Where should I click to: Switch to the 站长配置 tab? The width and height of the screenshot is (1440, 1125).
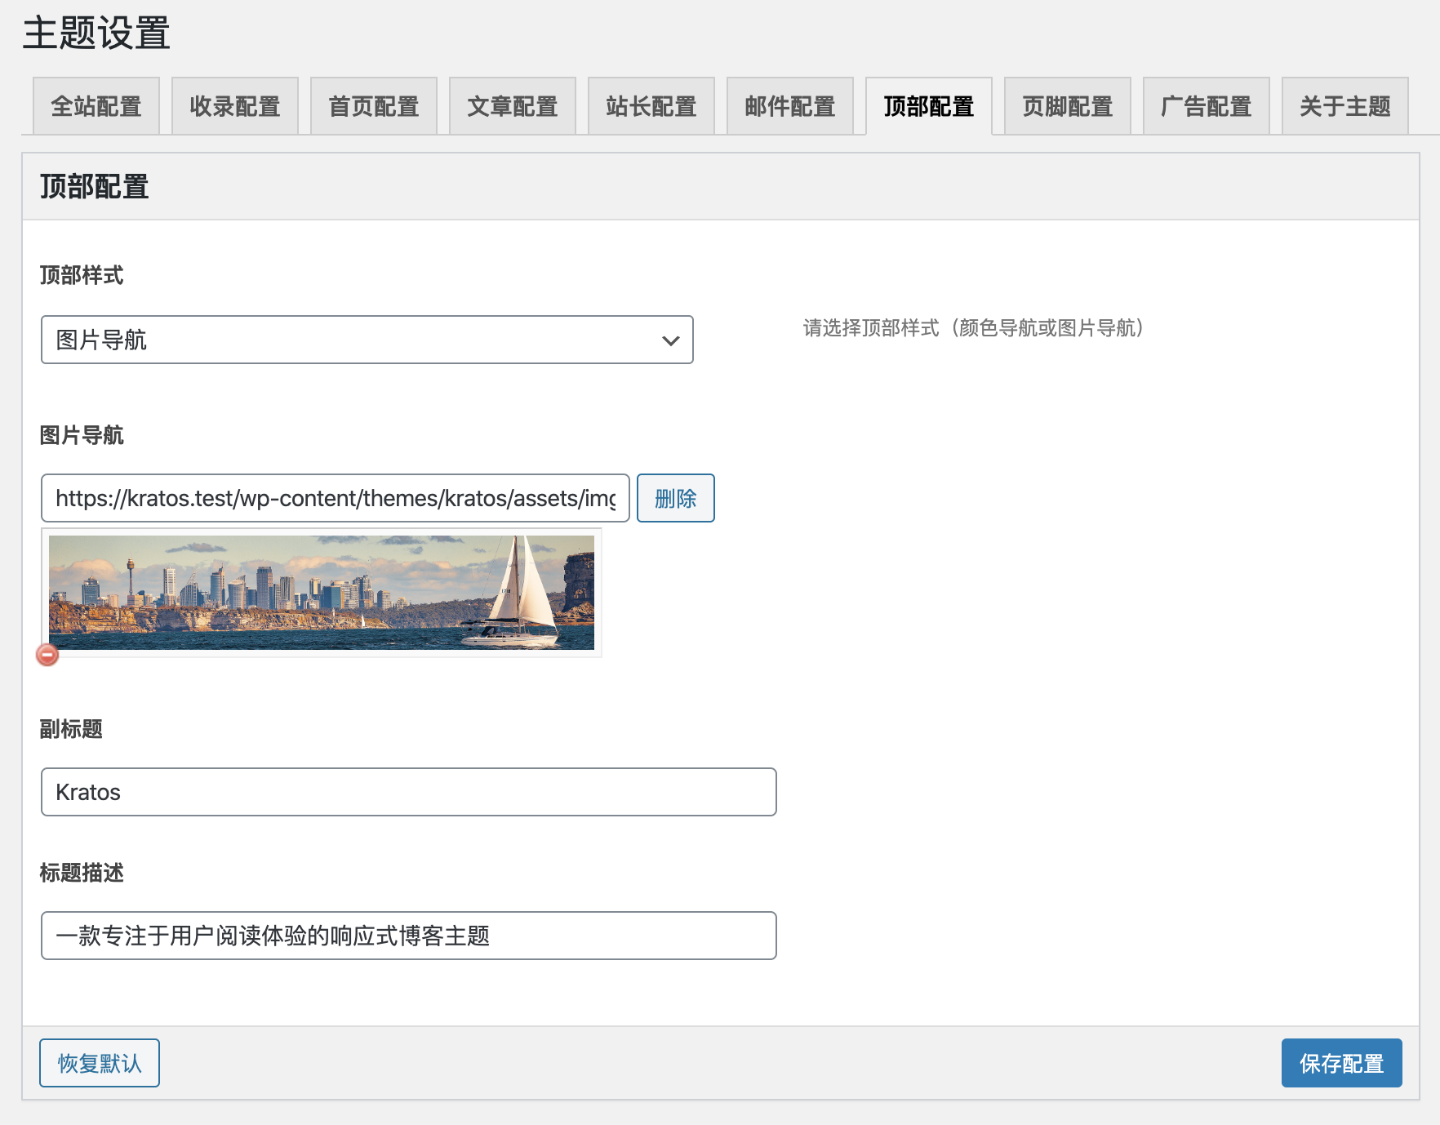[651, 105]
